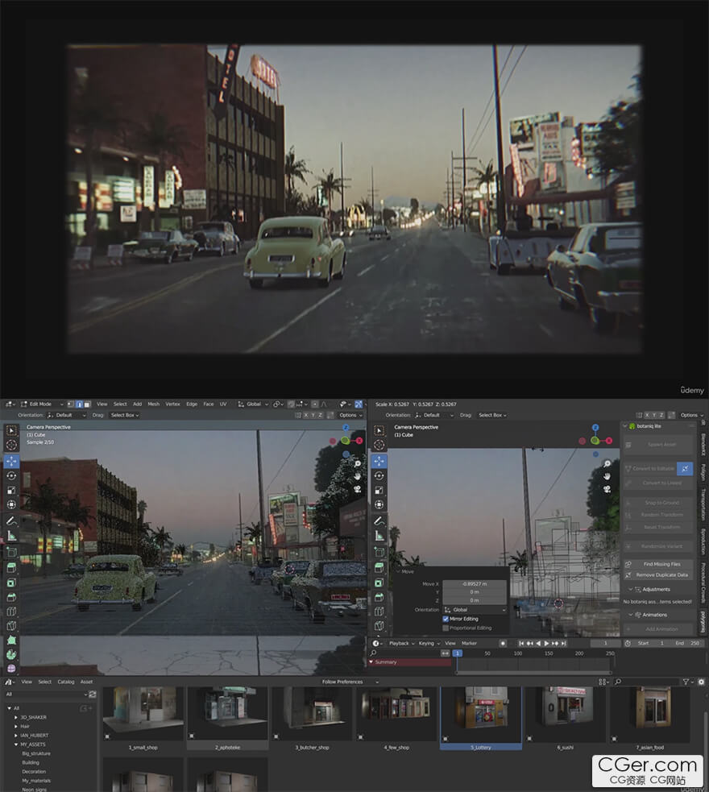Click the pan hand icon in left viewport
Image resolution: width=709 pixels, height=792 pixels.
tap(358, 476)
